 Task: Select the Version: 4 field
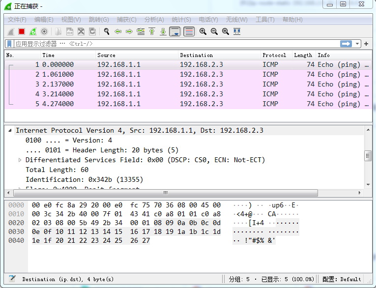[69, 140]
